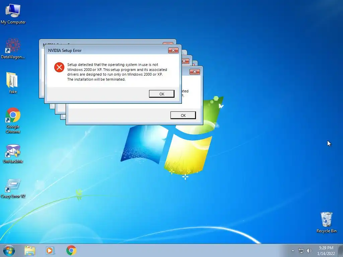Select the Crazy Error V2 shortcut
Image resolution: width=343 pixels, height=257 pixels.
pos(13,188)
